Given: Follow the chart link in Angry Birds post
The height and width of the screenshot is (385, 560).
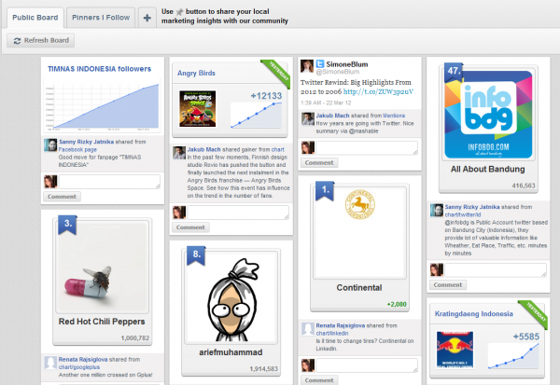Looking at the screenshot, I should tap(277, 149).
